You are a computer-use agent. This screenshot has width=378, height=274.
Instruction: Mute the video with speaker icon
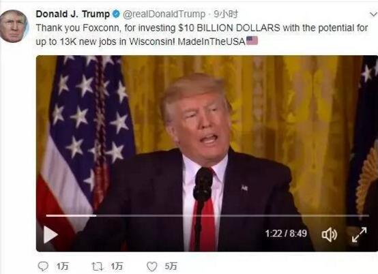tap(330, 234)
